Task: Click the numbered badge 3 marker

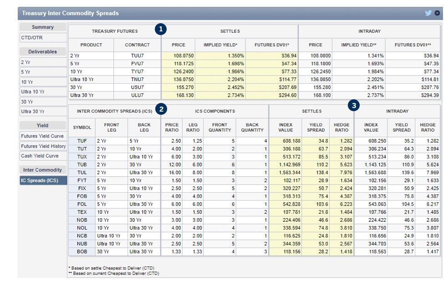Action: [354, 106]
